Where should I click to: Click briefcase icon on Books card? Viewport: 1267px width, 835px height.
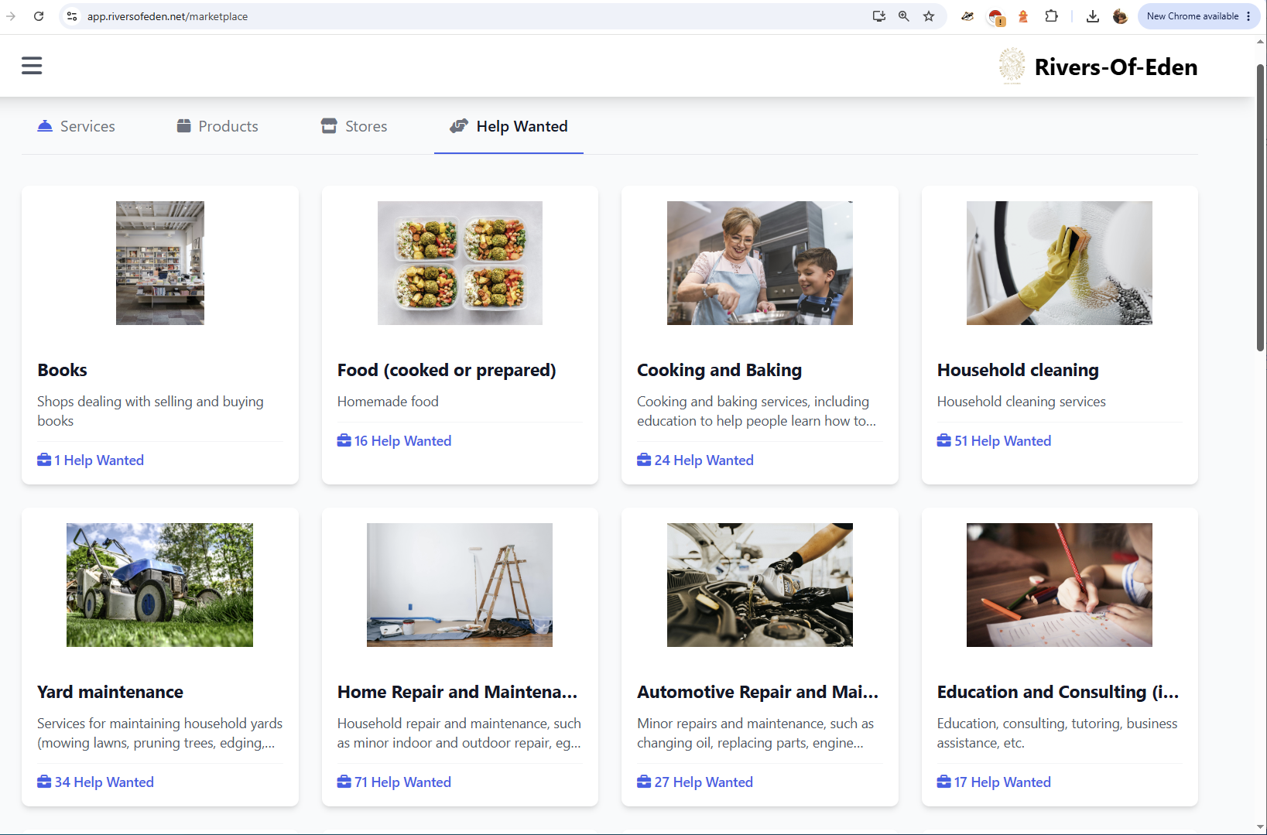tap(44, 460)
